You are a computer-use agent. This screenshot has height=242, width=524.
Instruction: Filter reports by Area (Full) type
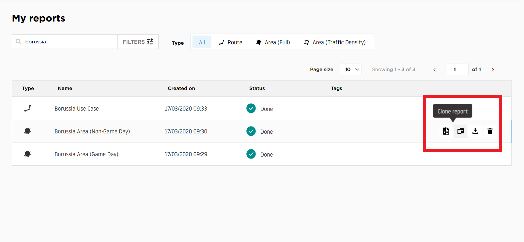click(273, 42)
